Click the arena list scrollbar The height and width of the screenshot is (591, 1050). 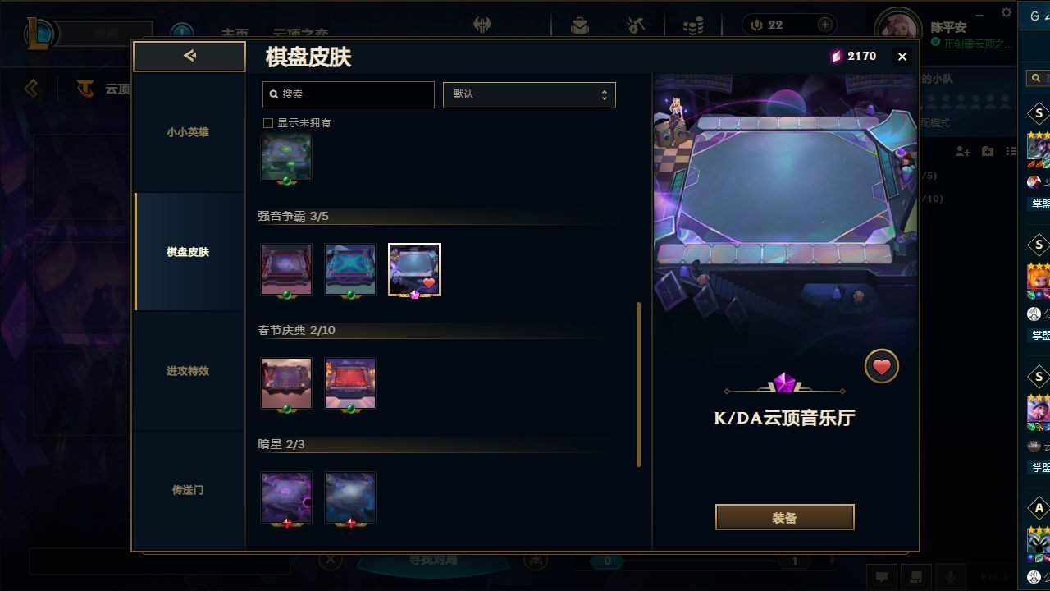click(638, 384)
